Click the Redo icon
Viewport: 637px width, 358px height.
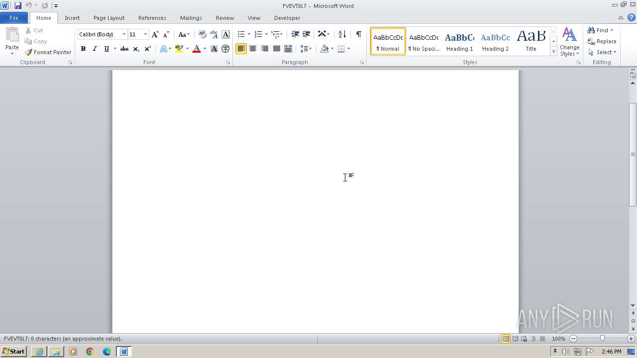45,5
